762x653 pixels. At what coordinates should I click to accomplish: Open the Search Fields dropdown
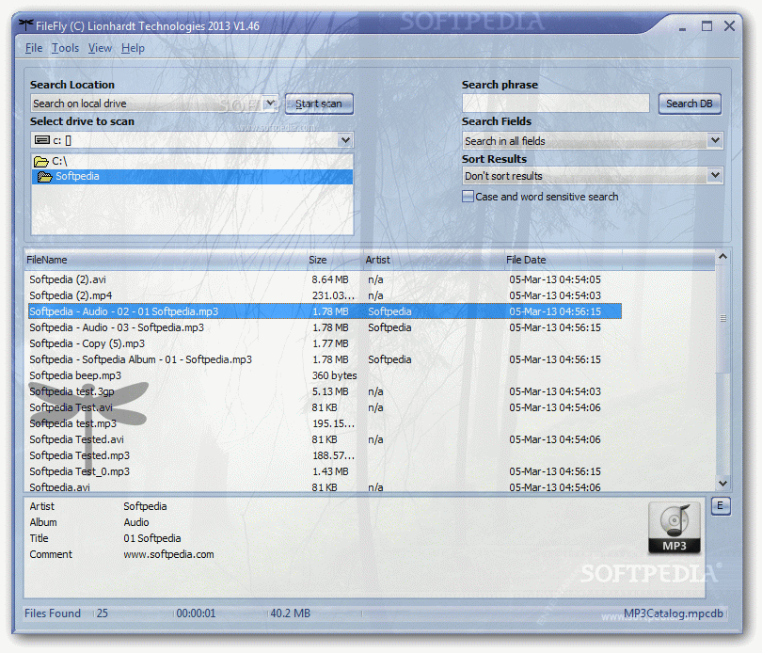[714, 140]
